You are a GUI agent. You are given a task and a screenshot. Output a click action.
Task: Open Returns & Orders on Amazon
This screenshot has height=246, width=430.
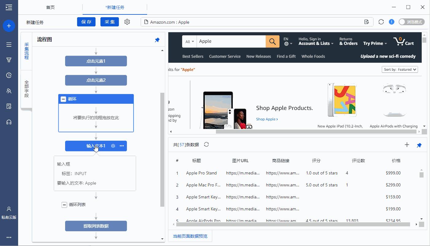pos(348,41)
